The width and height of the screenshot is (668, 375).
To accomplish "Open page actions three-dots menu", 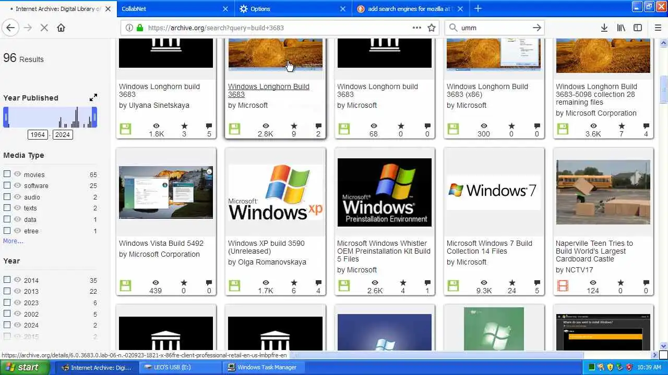I will click(417, 28).
